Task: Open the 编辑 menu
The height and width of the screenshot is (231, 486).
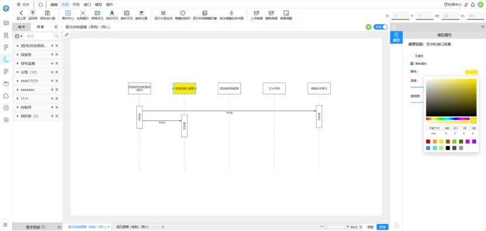Action: [54, 5]
